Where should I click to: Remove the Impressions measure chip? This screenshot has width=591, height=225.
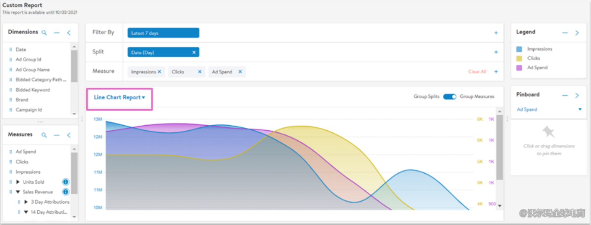pos(159,72)
